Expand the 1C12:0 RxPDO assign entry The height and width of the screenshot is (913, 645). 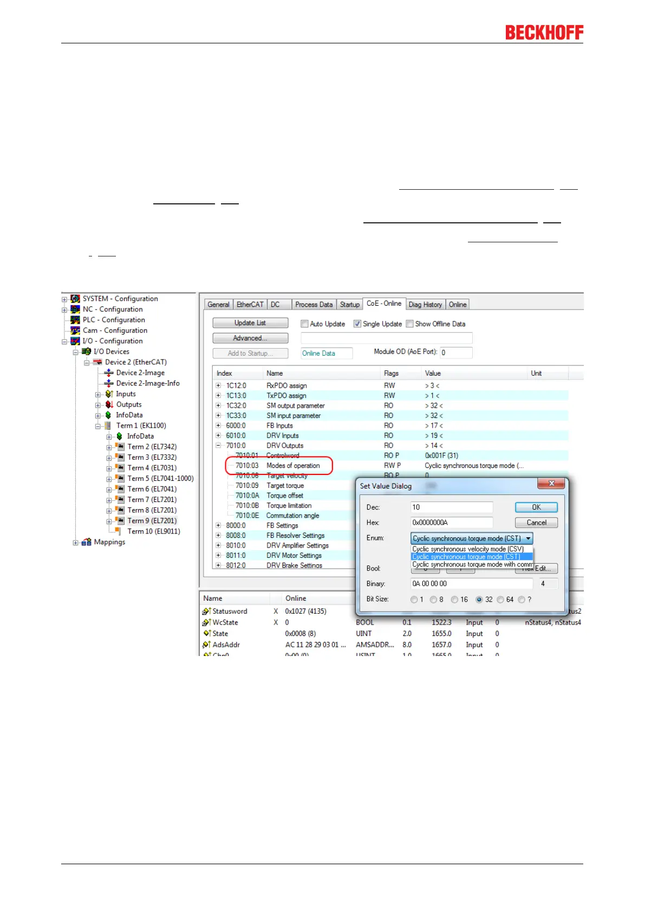click(x=218, y=386)
